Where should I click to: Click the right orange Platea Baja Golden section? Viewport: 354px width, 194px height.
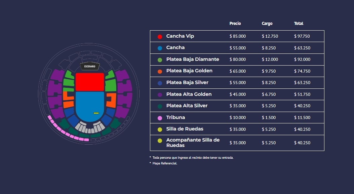click(x=112, y=100)
